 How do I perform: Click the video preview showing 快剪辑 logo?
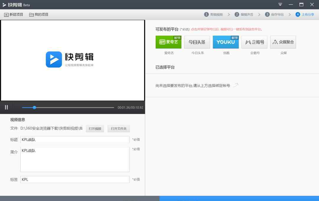(x=73, y=60)
